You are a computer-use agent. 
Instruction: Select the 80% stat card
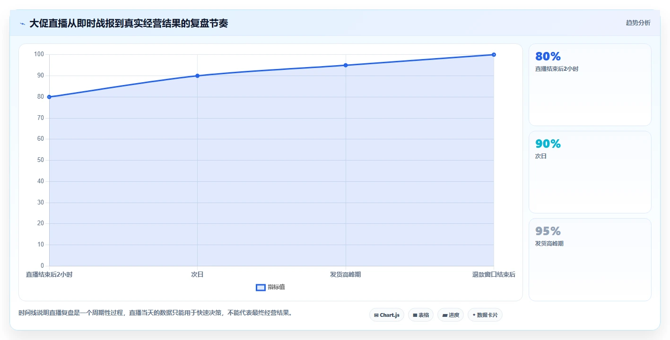[x=590, y=85]
